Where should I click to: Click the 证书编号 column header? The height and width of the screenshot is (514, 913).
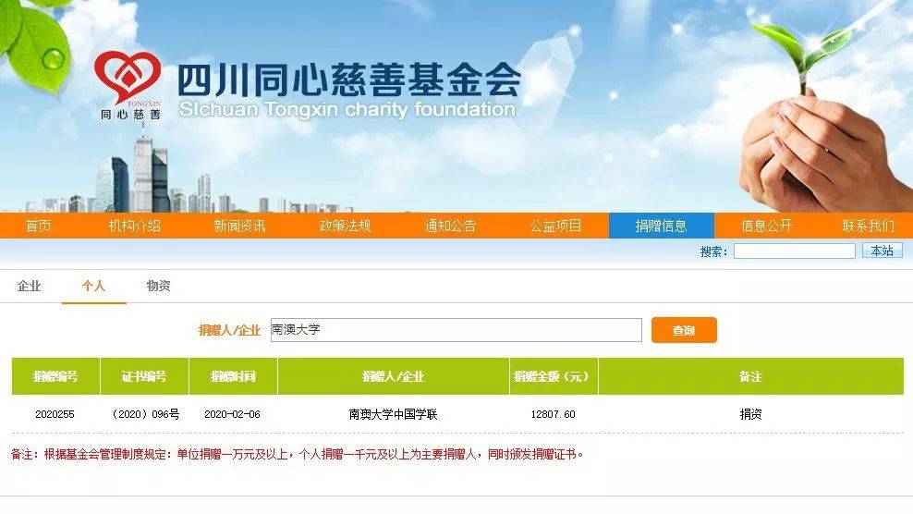(x=144, y=376)
